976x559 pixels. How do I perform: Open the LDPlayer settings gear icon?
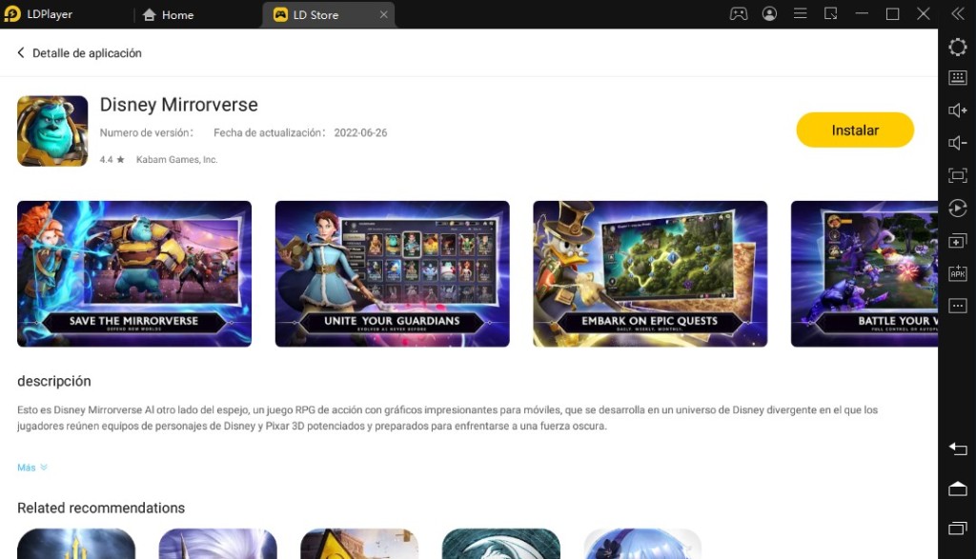pyautogui.click(x=957, y=48)
